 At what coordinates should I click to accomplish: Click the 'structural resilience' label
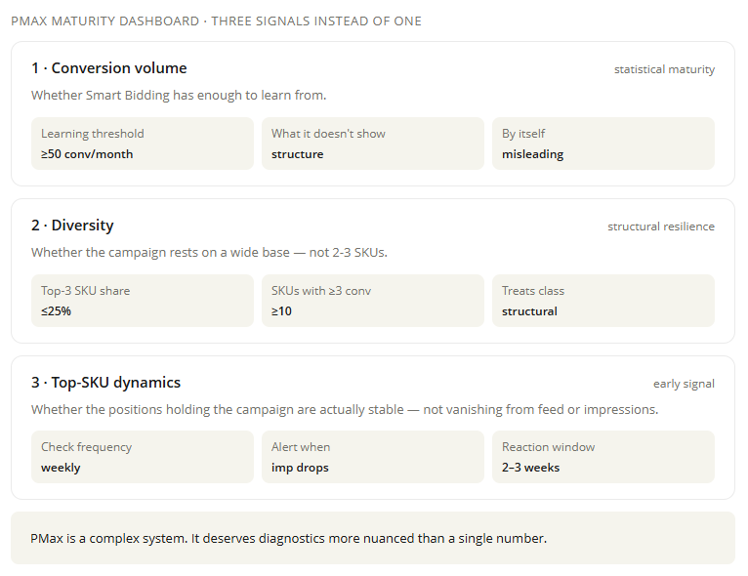[661, 226]
